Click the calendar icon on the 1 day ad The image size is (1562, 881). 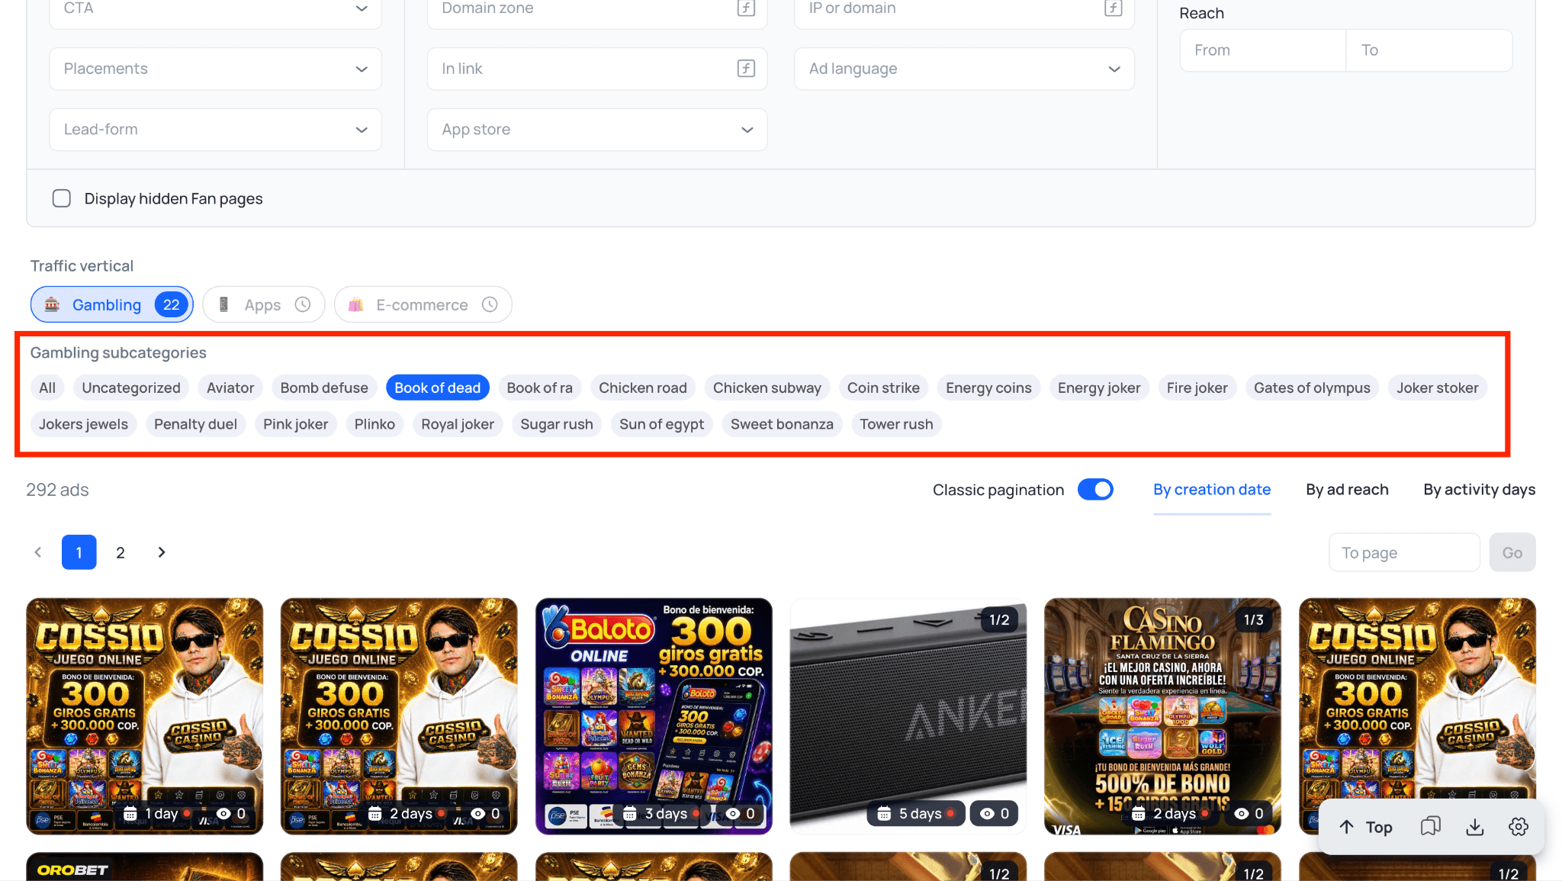pos(130,814)
